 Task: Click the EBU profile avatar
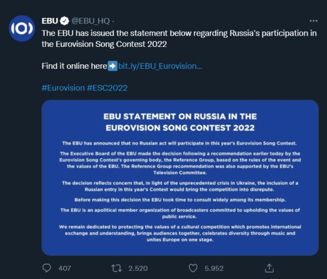21,29
